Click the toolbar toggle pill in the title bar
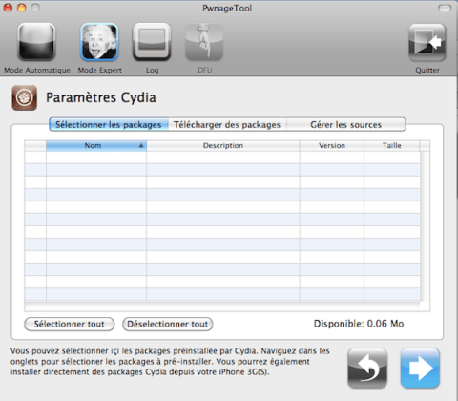Image resolution: width=458 pixels, height=401 pixels. [445, 8]
